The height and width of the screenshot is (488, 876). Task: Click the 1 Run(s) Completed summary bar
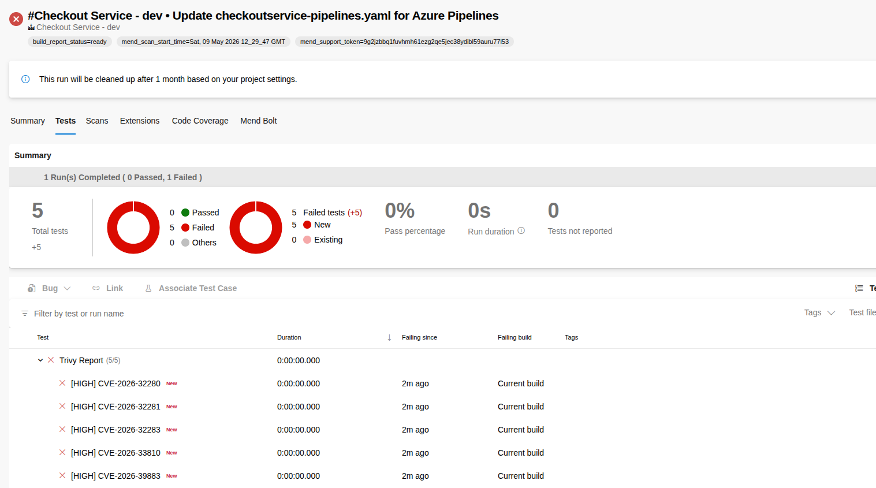click(442, 177)
